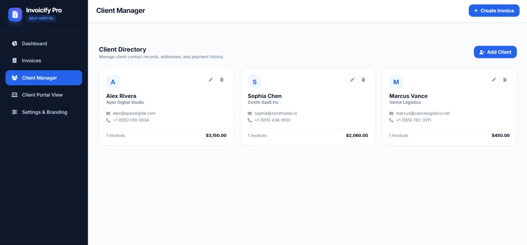Click the alex@apexdigital.com email

[x=134, y=113]
